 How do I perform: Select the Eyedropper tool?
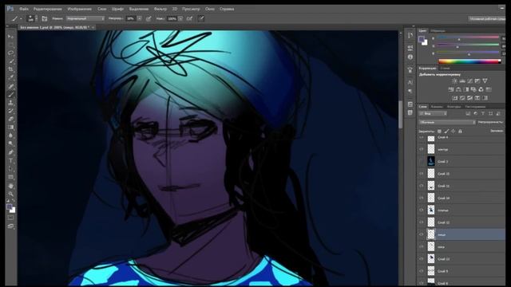[x=10, y=77]
